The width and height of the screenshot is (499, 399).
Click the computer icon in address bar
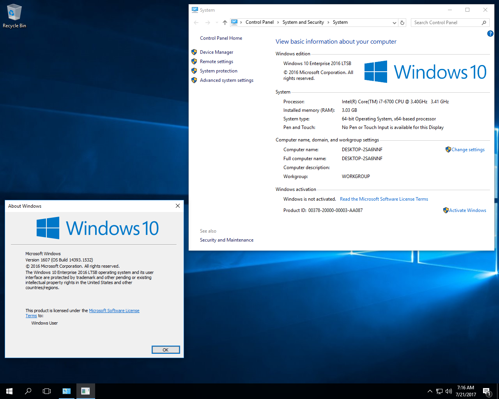(234, 22)
